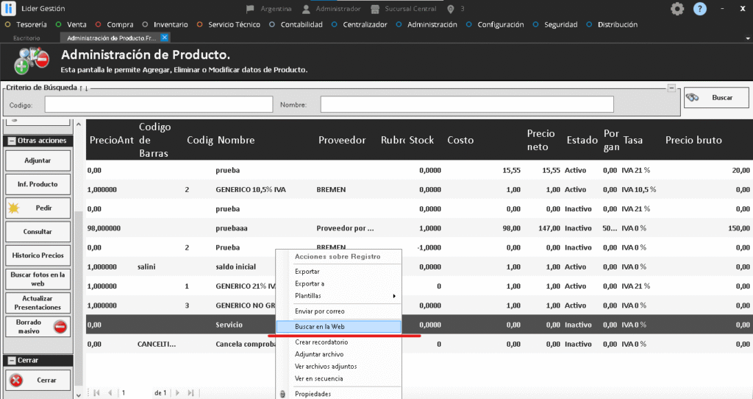
Task: Open the settings gear icon
Action: tap(677, 9)
